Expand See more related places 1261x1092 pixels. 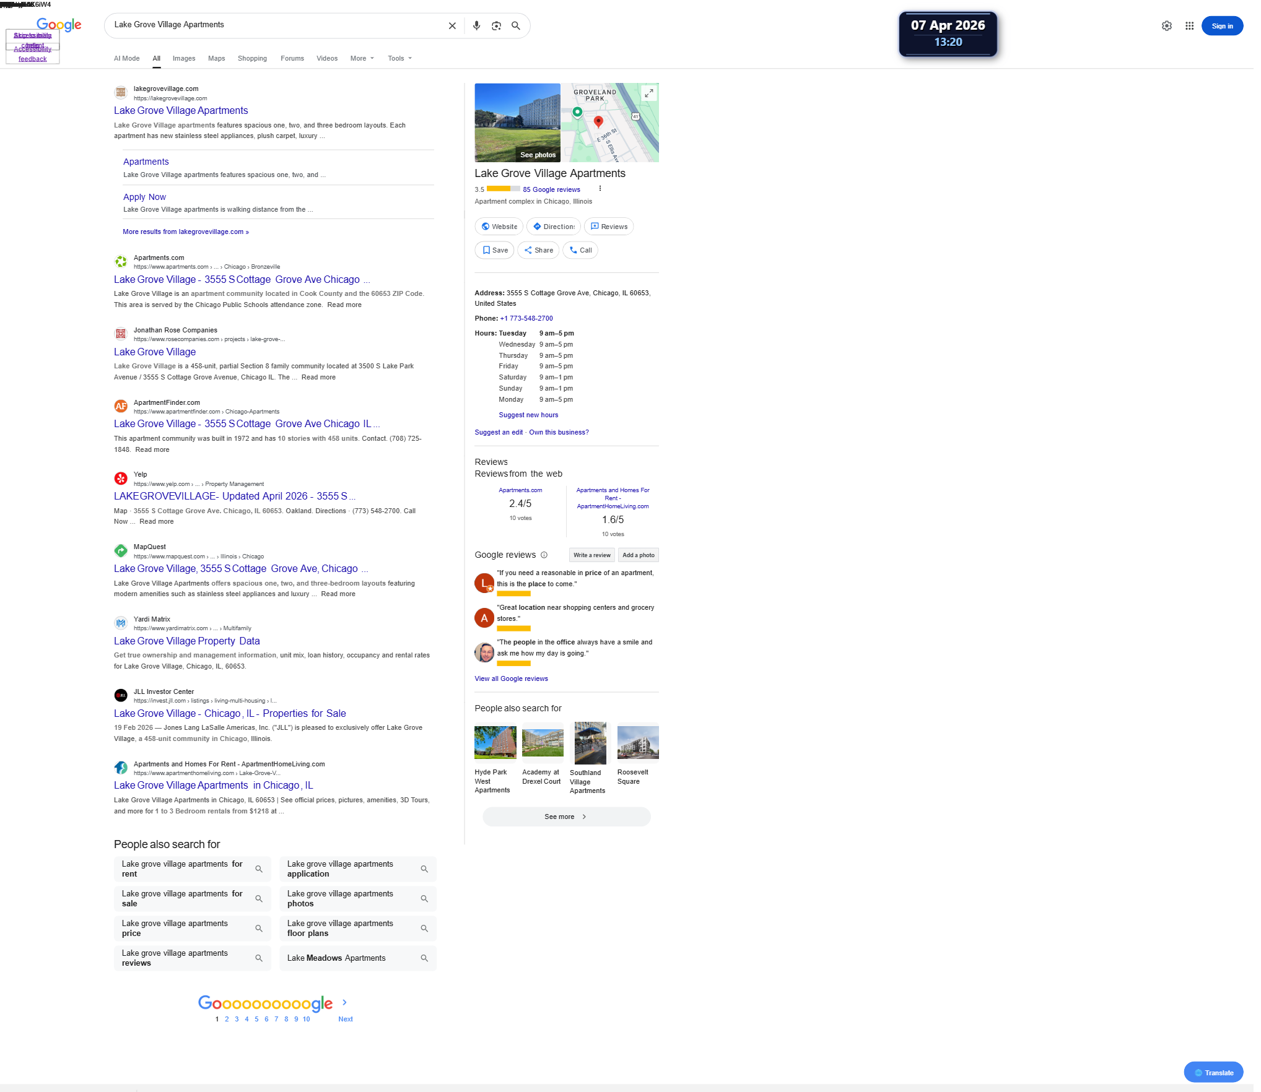[x=566, y=817]
